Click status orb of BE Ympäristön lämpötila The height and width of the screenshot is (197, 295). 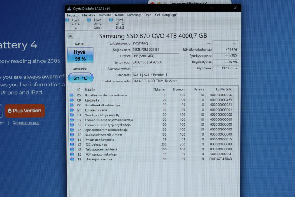coord(72,139)
